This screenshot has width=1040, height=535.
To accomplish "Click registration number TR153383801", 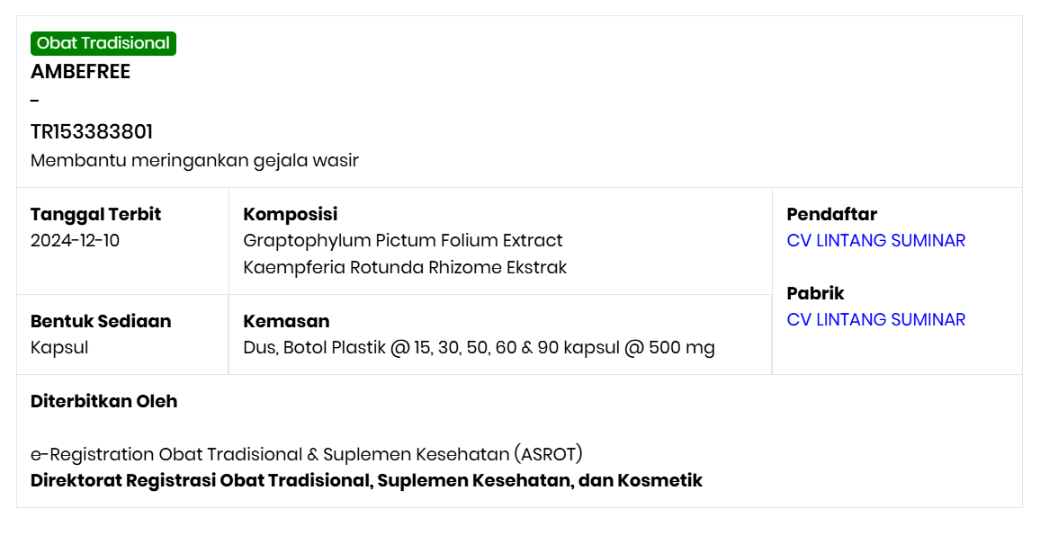I will coord(92,132).
